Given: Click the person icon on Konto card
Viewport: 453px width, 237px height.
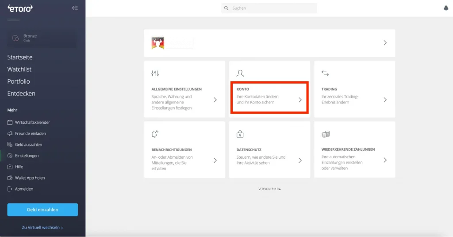Looking at the screenshot, I should [240, 73].
